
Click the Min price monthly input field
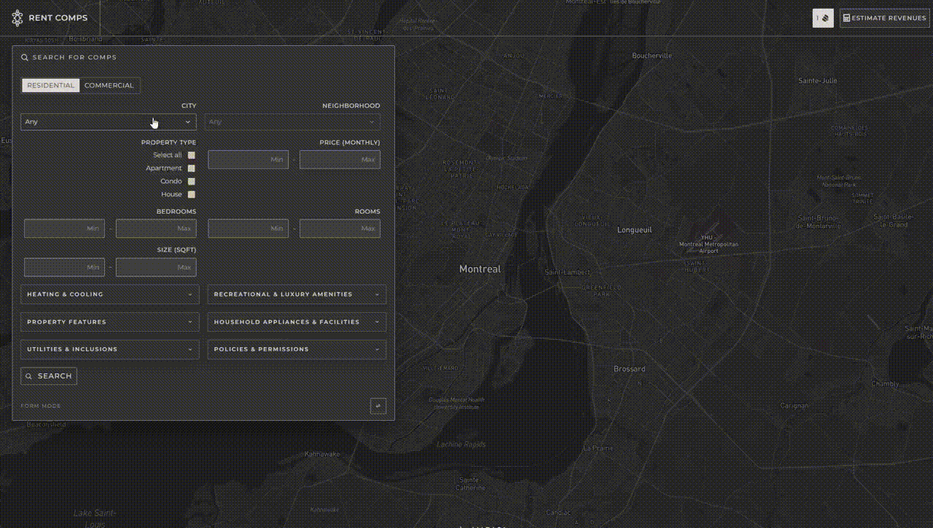[248, 159]
